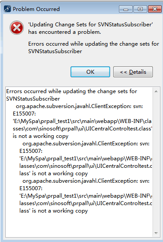Select the "has encountered a problem" message text
Image resolution: width=163 pixels, height=242 pixels.
click(65, 32)
